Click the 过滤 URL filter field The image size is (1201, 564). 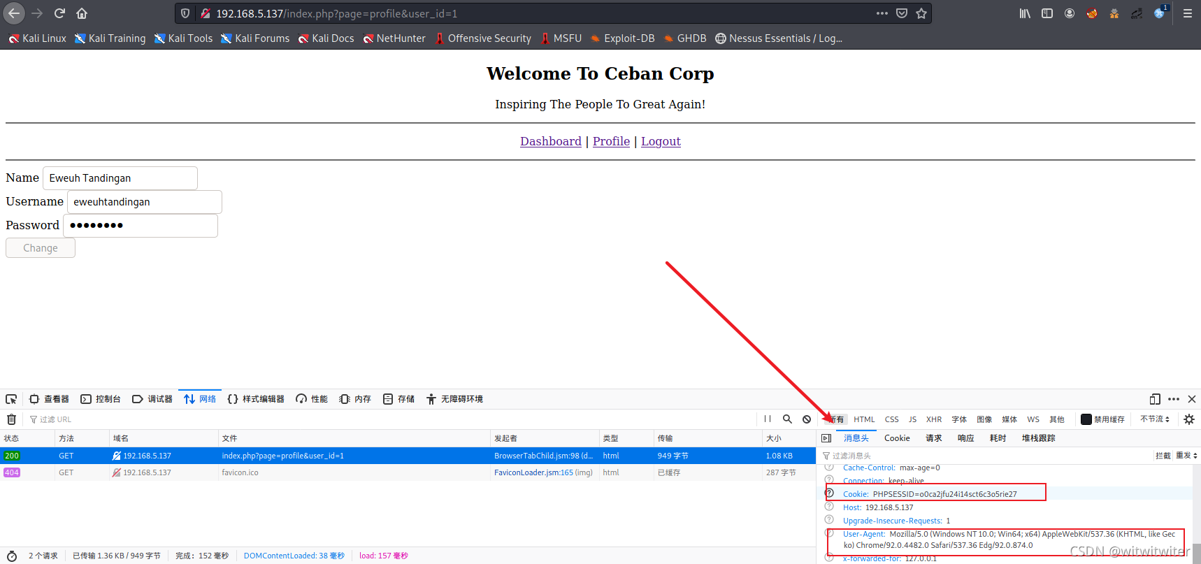[391, 419]
